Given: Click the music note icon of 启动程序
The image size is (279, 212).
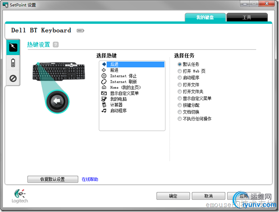Looking at the screenshot, I should click(x=104, y=111).
